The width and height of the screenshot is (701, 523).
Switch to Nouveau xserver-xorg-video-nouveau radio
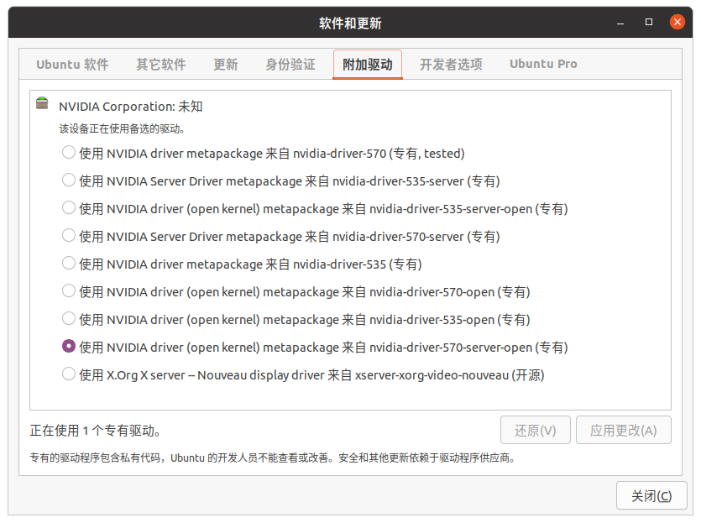tap(68, 374)
